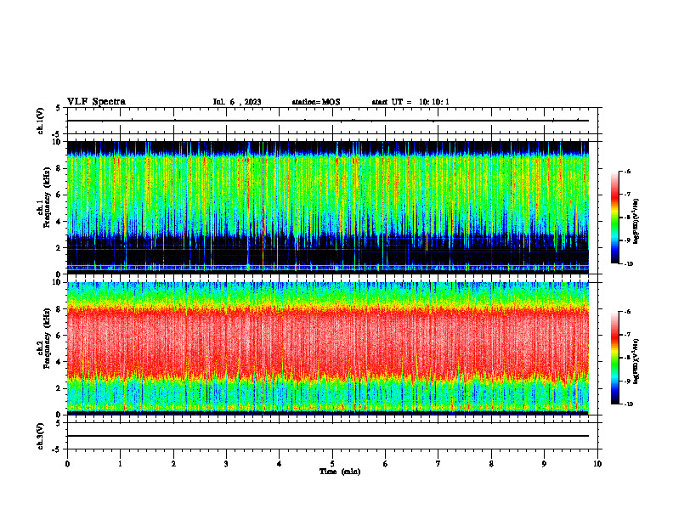Click the ch.1 voltage waveform trace

[328, 121]
